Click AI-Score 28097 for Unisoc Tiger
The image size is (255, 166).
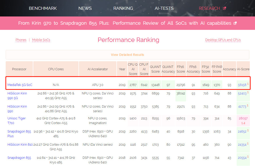(243, 118)
